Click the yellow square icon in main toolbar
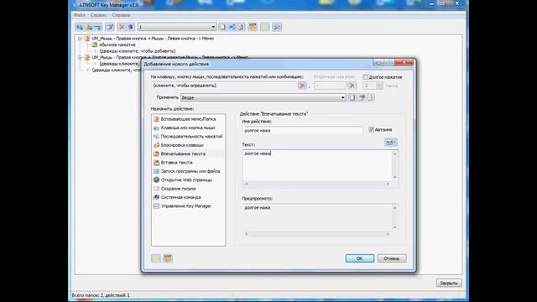 265,27
